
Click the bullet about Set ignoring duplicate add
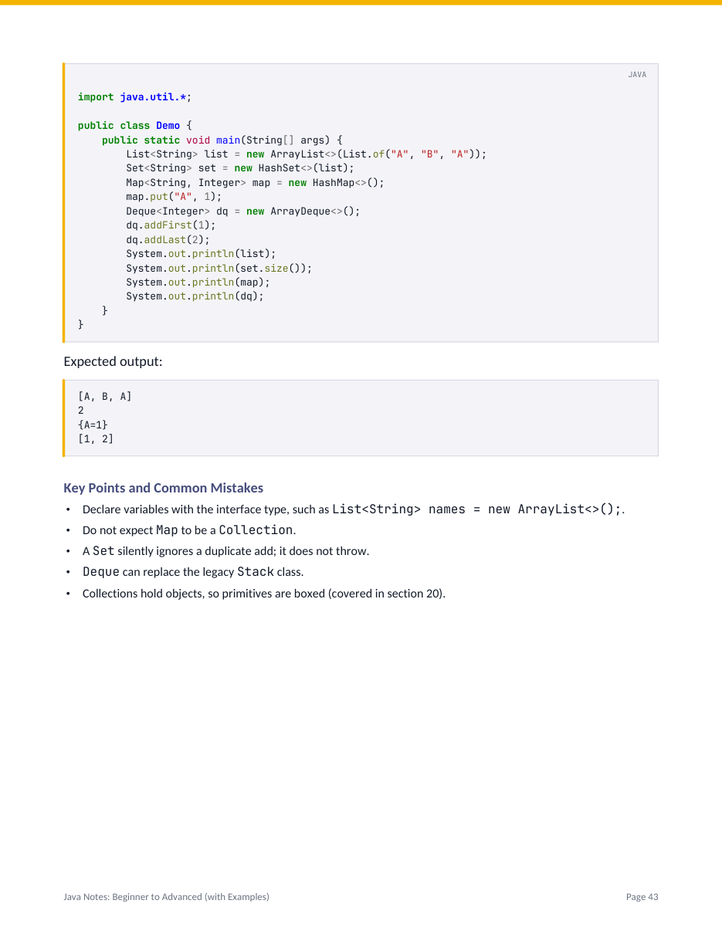coord(225,551)
